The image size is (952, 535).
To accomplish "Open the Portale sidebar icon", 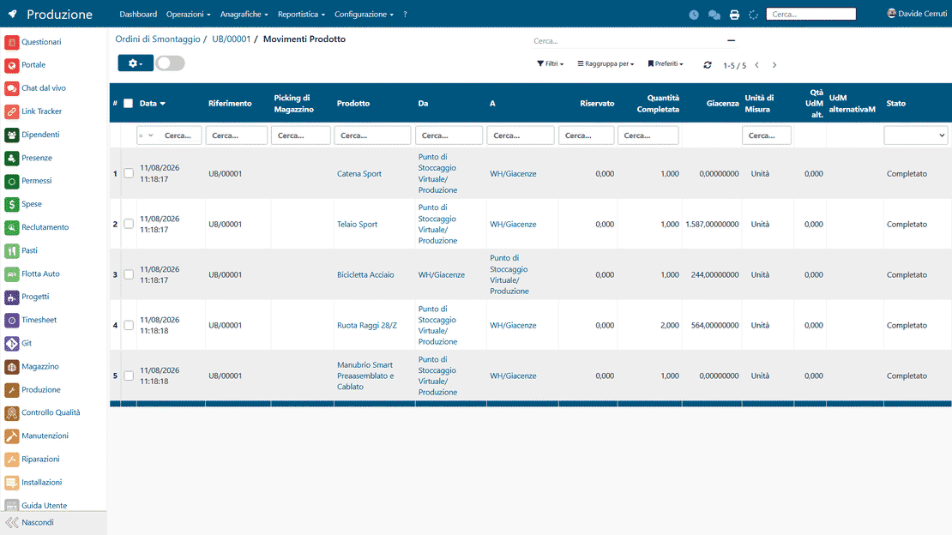I will (11, 65).
